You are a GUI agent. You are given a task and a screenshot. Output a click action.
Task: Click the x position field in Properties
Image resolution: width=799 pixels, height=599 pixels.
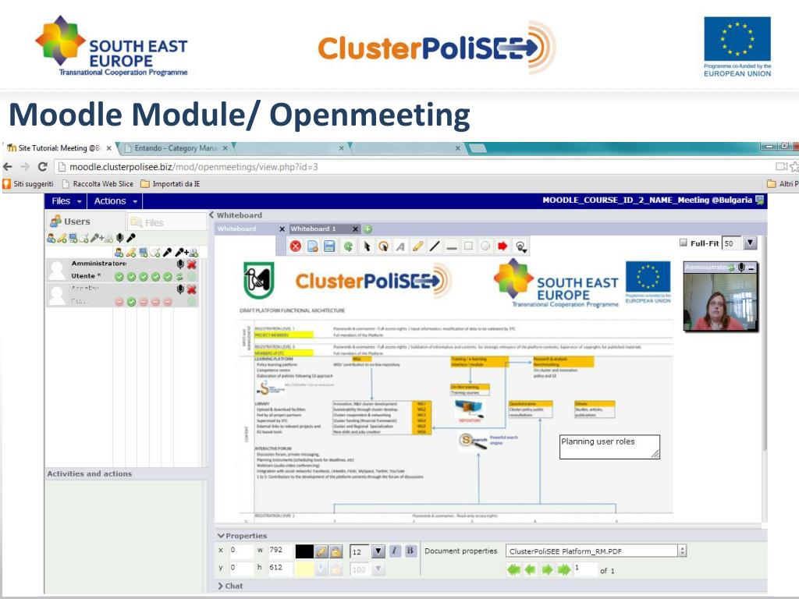click(241, 551)
